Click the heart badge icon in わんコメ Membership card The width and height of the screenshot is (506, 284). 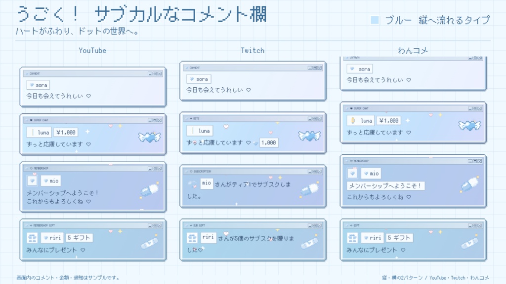[352, 174]
